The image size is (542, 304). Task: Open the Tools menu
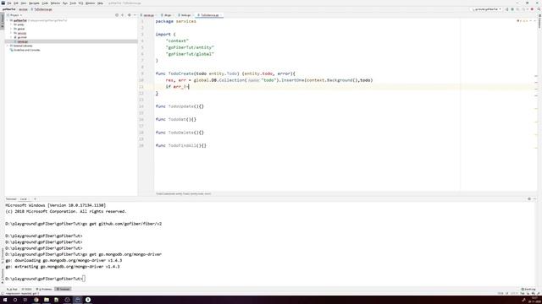(73, 3)
